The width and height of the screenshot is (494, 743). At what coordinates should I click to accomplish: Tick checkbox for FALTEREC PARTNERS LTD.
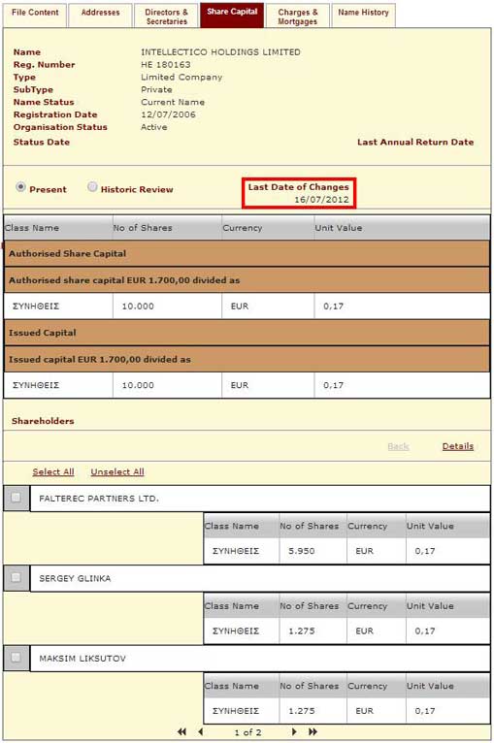click(16, 498)
